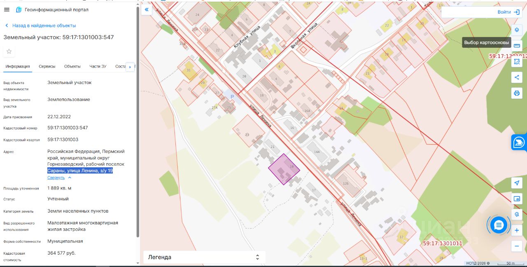Open the Части ЗУ tab
Image resolution: width=527 pixels, height=267 pixels.
point(98,66)
